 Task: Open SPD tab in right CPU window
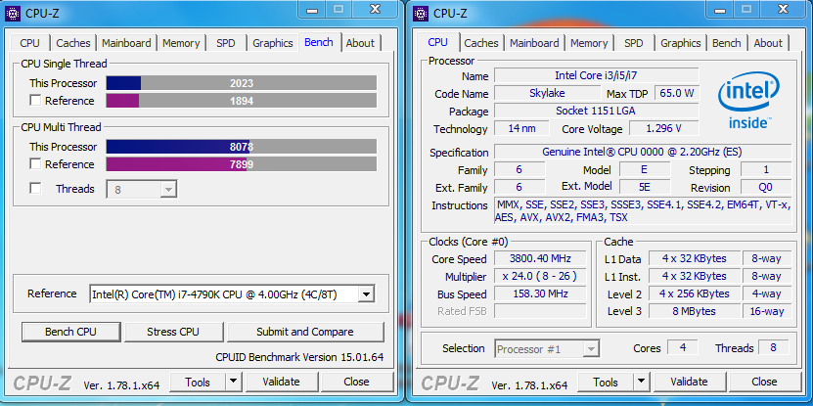pyautogui.click(x=634, y=43)
